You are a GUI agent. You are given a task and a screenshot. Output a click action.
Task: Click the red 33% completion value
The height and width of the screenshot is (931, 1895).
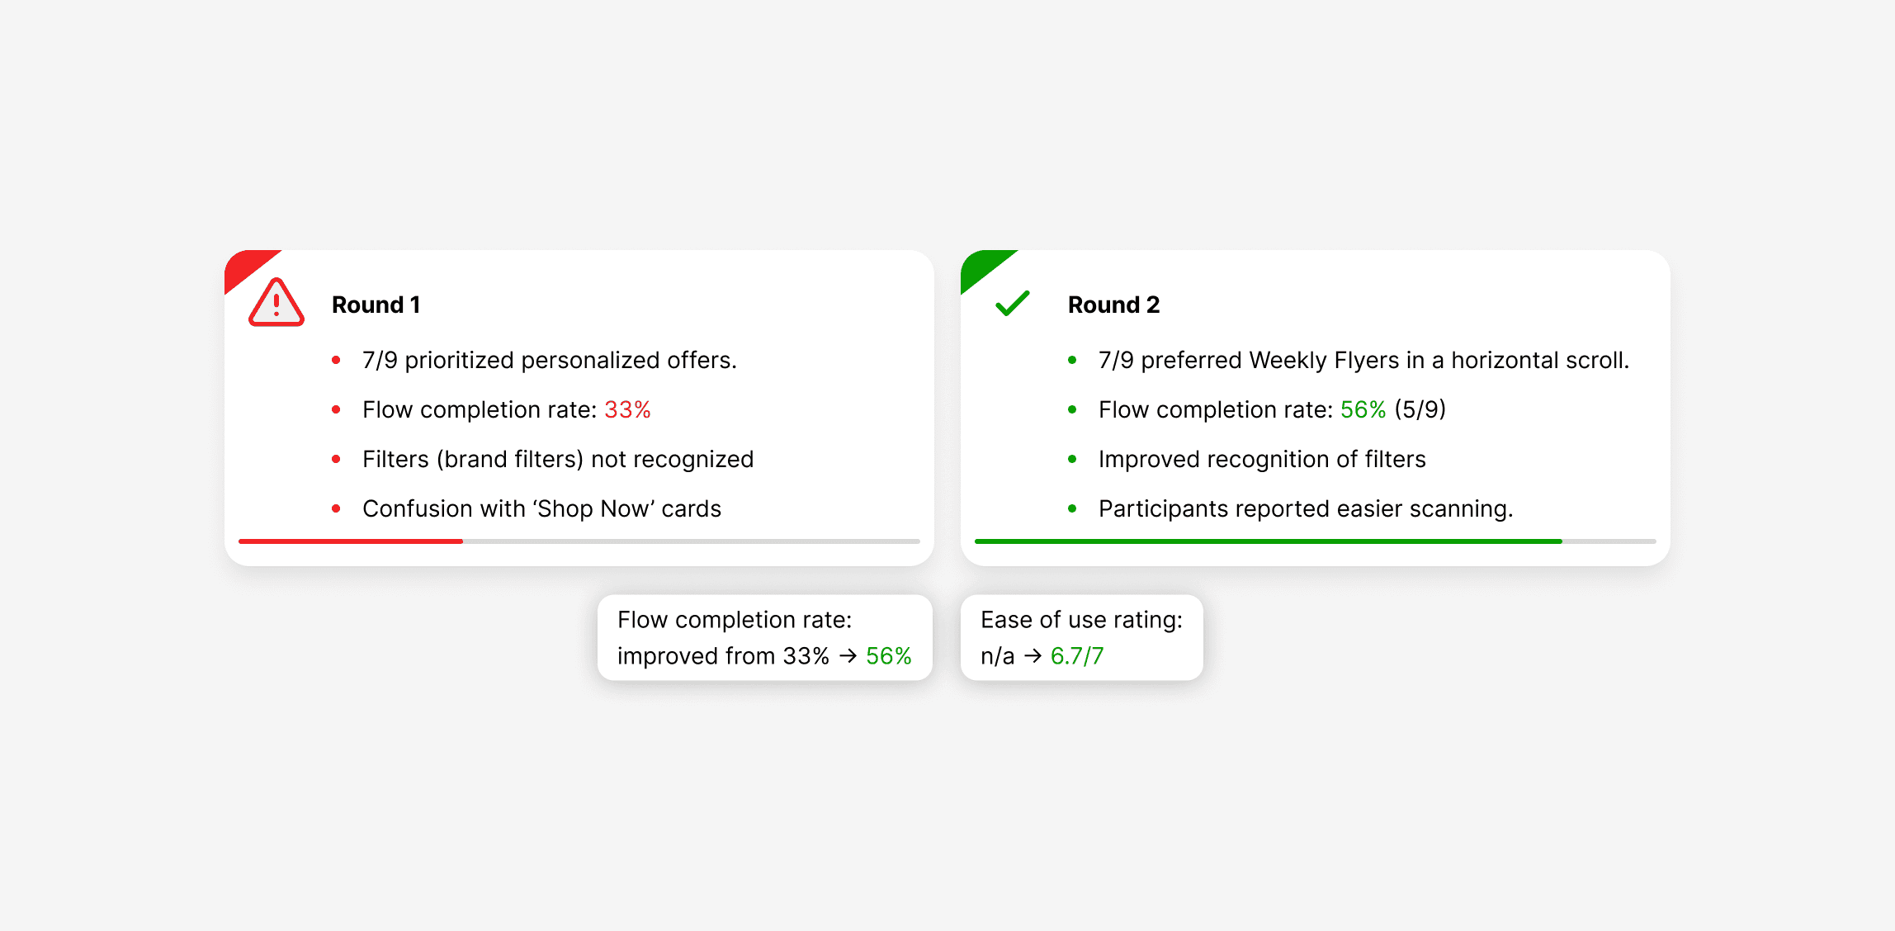[x=627, y=409]
